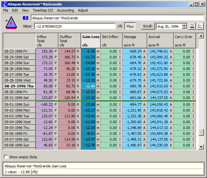Image resolution: width=207 pixels, height=178 pixels.
Task: Click Inflow Total cell 152.39
Action: point(47,51)
